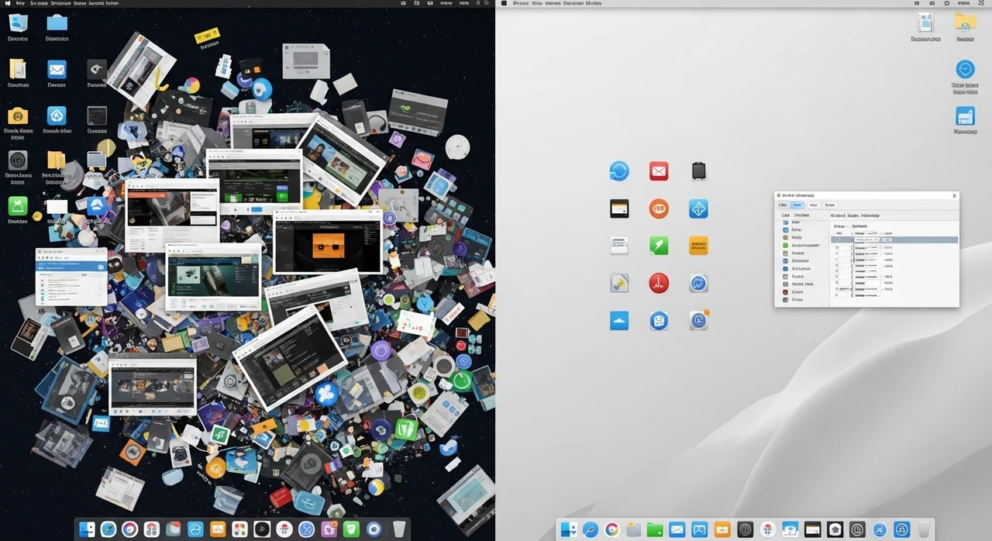Launch the red circle pulse-graph icon

[x=659, y=283]
